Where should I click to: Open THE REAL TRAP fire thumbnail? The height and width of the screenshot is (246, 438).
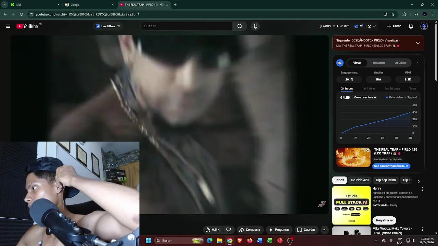coord(353,158)
